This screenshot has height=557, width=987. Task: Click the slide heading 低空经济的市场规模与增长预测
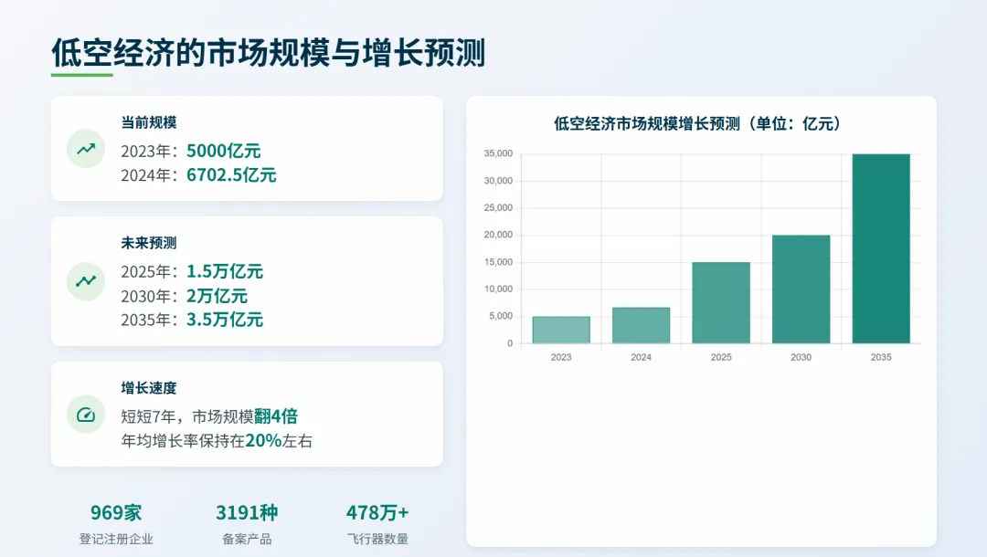tap(268, 53)
